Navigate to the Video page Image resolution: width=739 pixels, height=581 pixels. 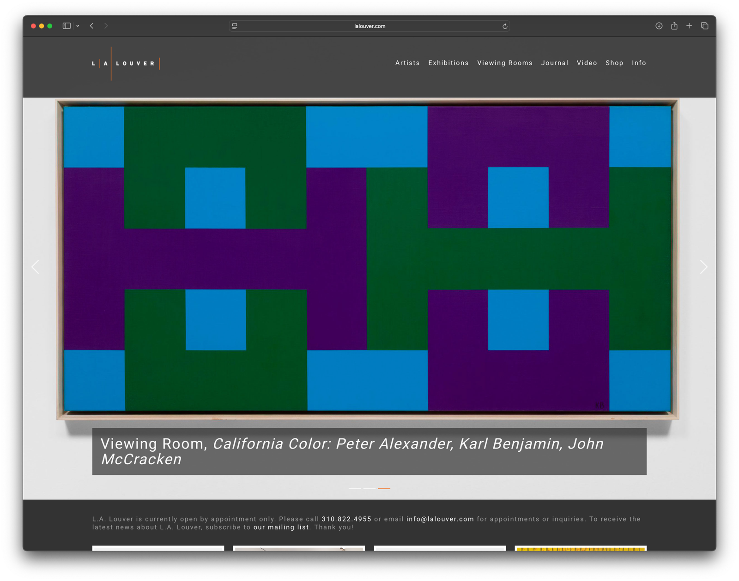(x=587, y=63)
